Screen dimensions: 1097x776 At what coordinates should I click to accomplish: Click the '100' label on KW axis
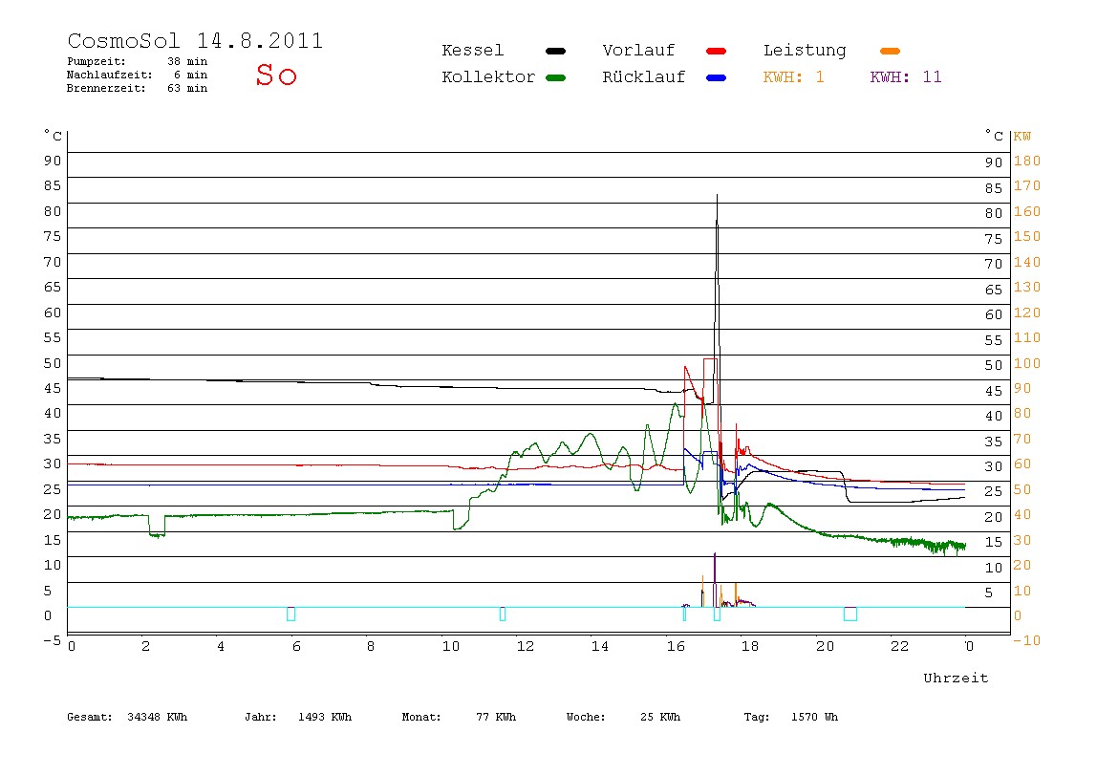[1027, 363]
